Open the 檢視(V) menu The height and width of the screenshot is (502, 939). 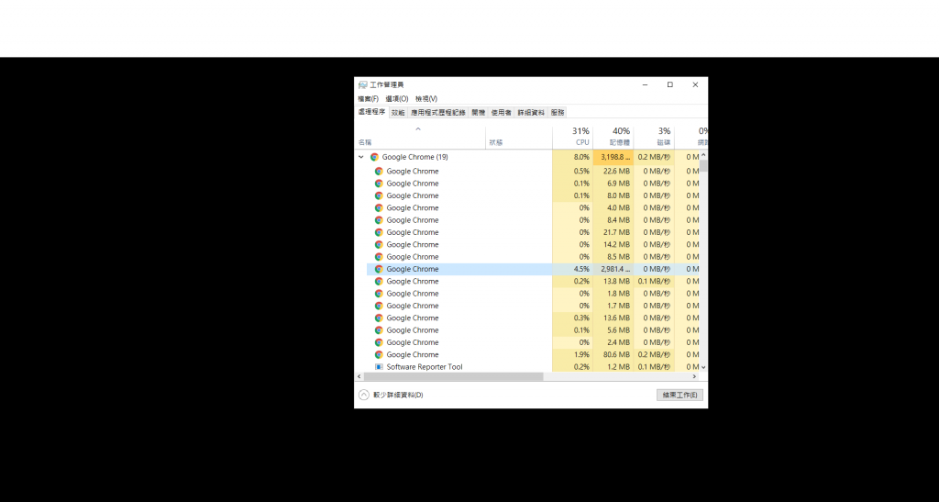click(x=426, y=99)
